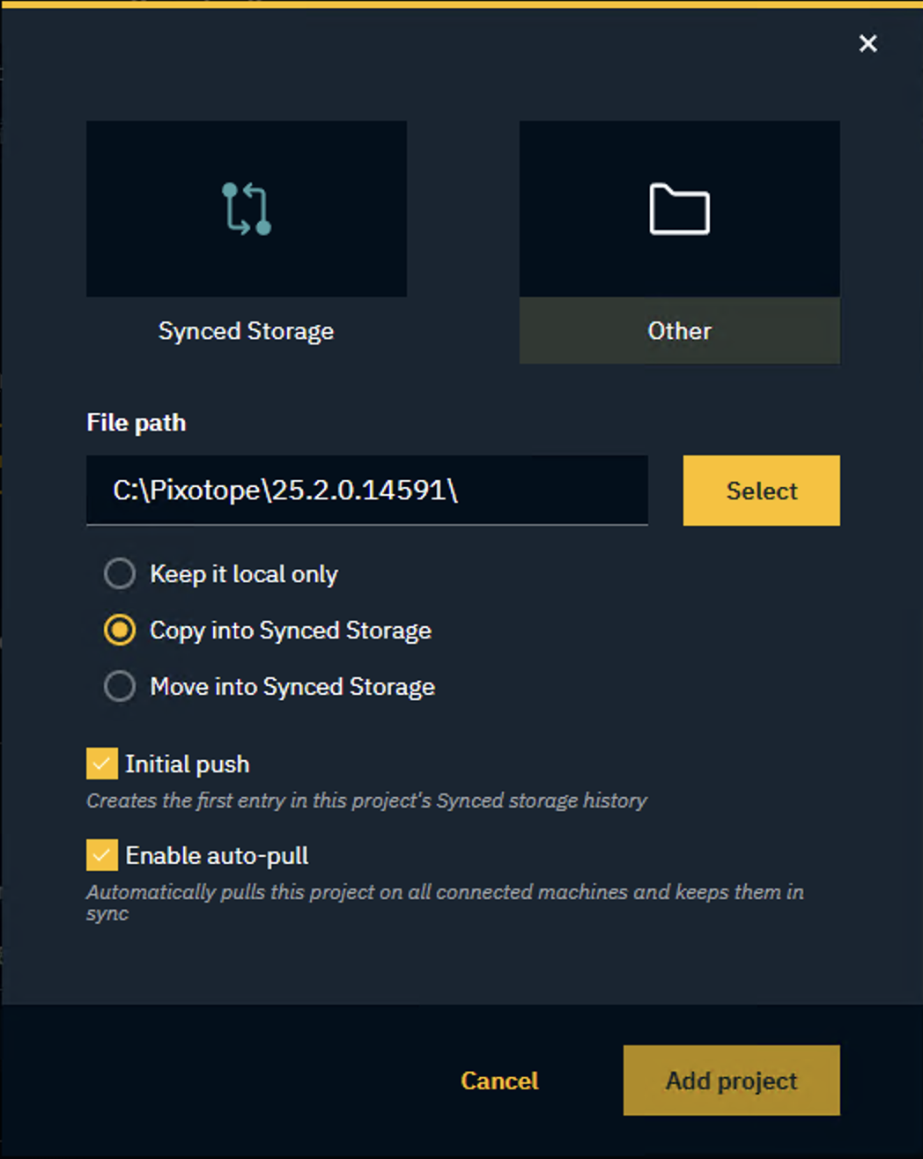
Task: Click the yellow Enable auto-pull checkmark
Action: pos(101,855)
